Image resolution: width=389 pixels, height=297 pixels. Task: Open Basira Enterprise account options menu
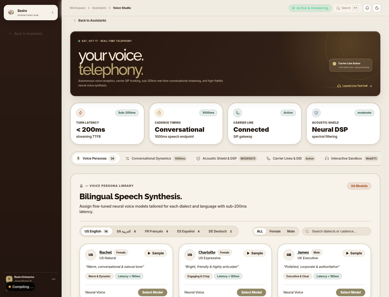pos(53,279)
